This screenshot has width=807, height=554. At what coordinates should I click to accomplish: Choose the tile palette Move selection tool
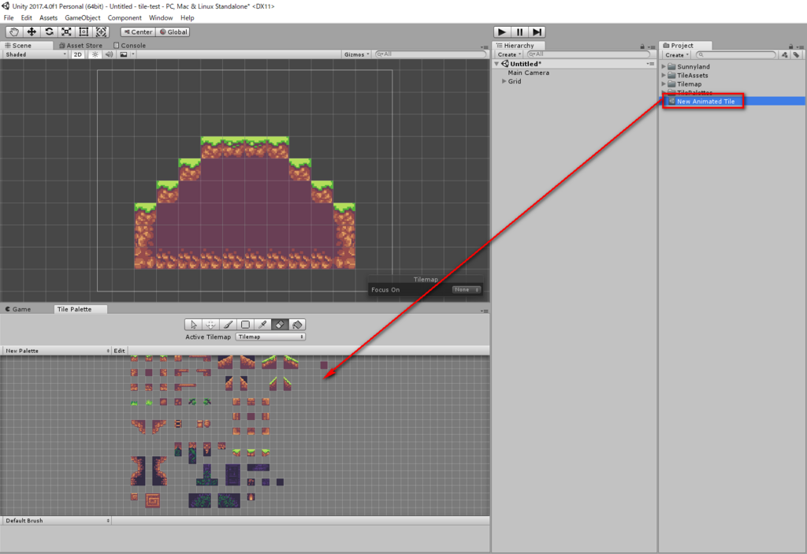[x=210, y=325]
